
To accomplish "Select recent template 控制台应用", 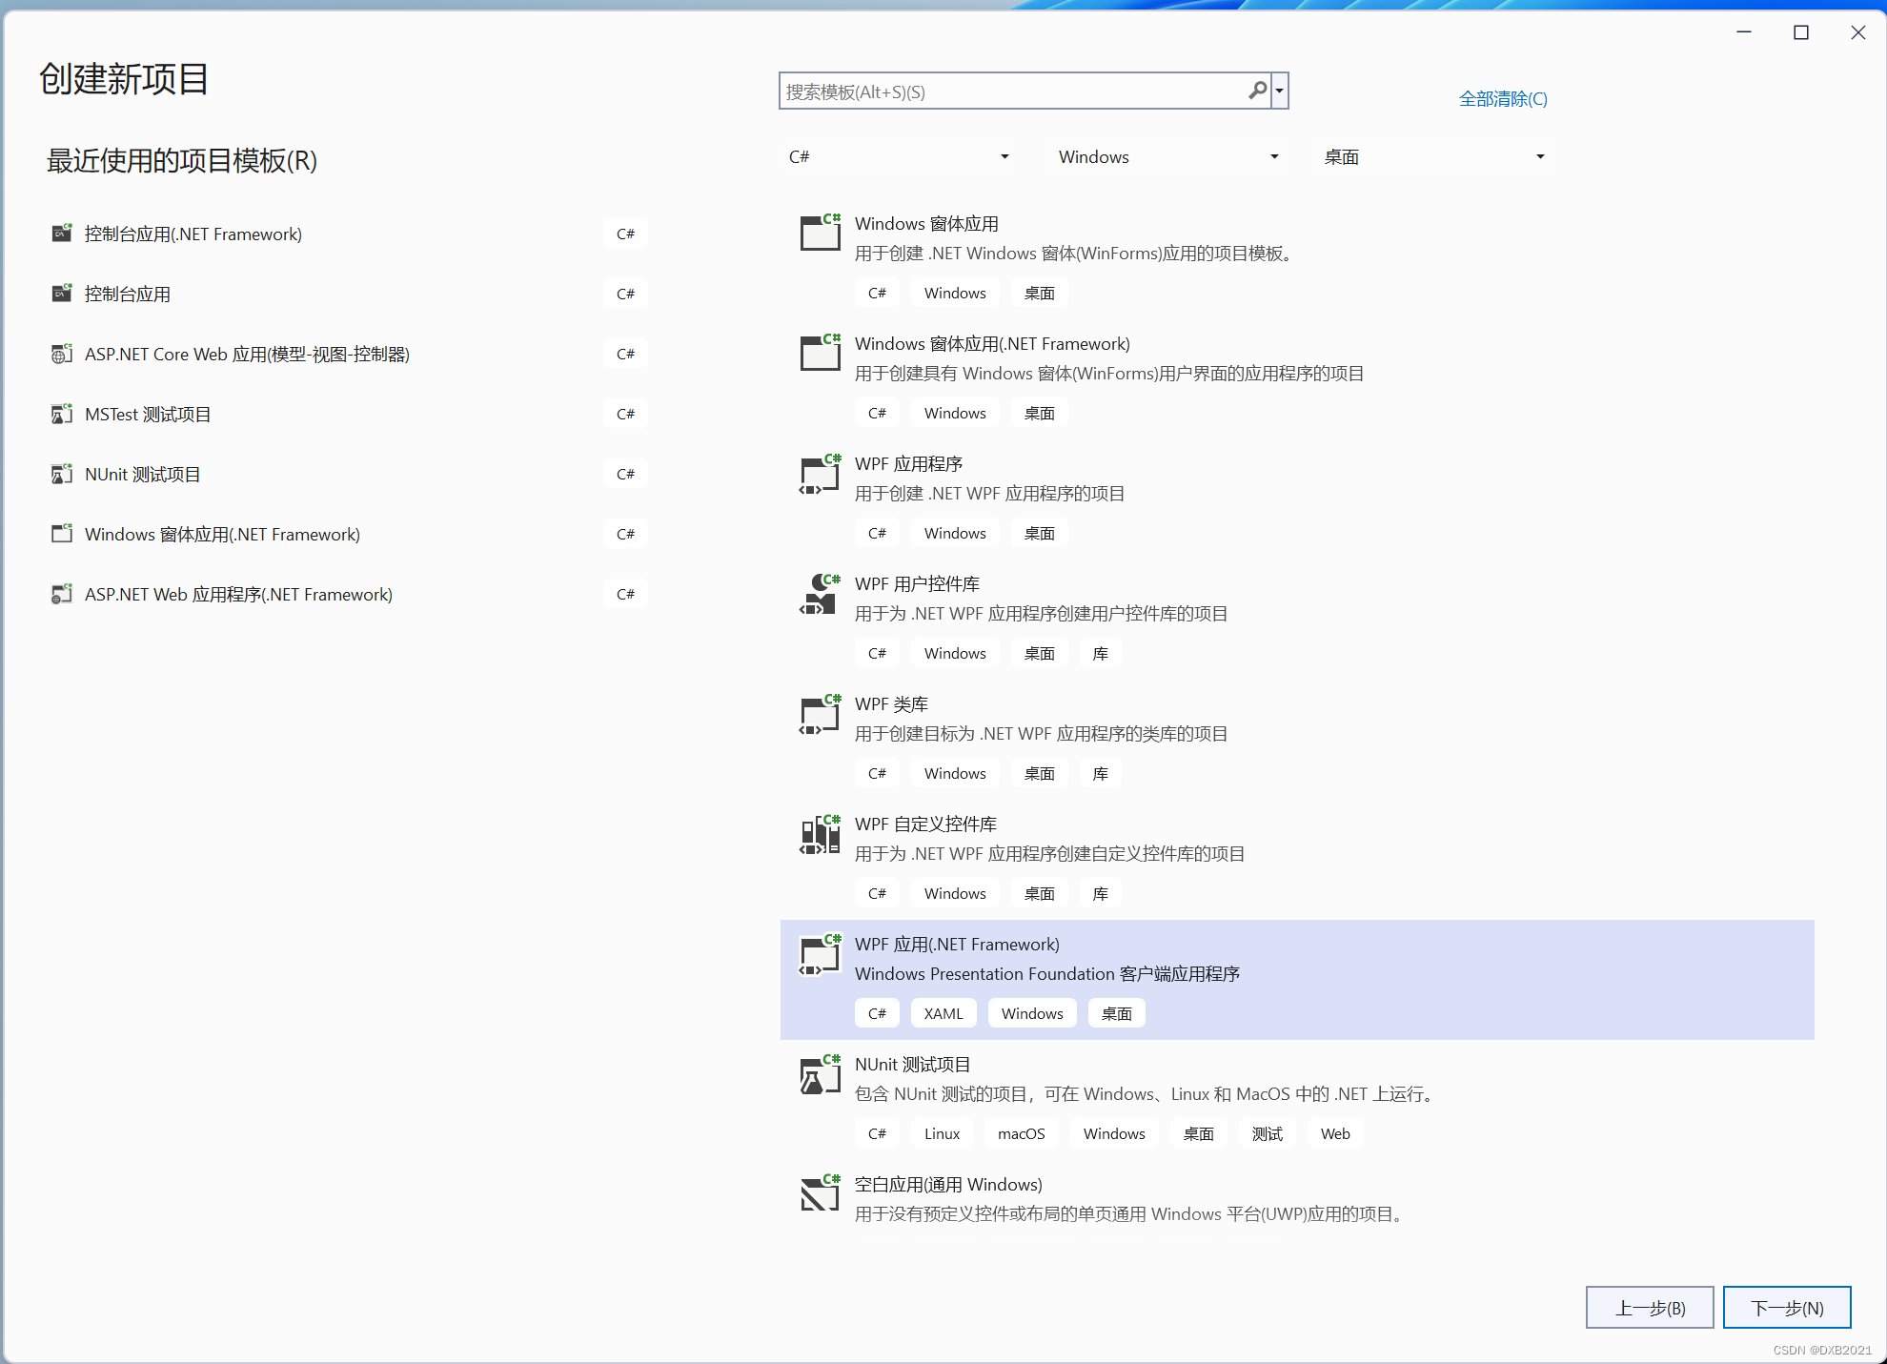I will (x=348, y=294).
